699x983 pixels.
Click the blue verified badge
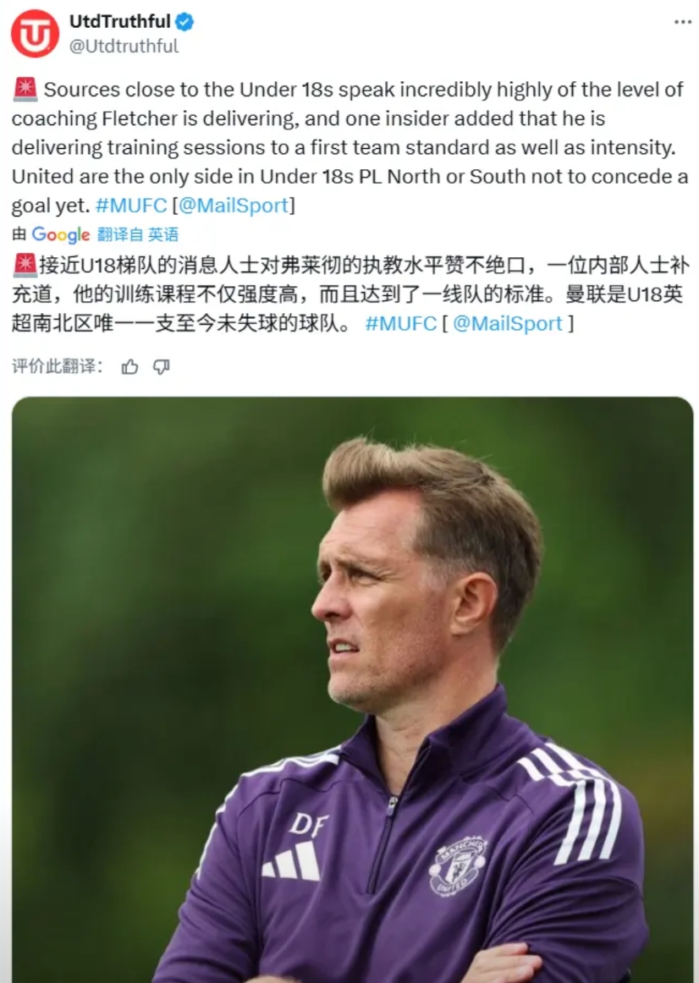coord(184,22)
